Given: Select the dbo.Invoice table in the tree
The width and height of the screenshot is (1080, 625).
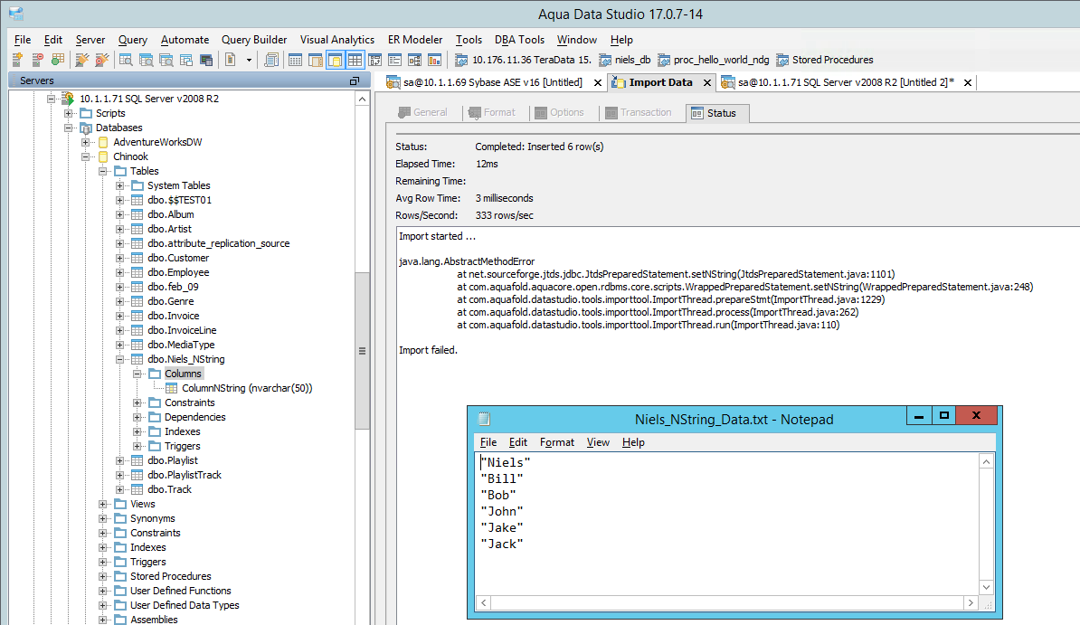Looking at the screenshot, I should 173,316.
